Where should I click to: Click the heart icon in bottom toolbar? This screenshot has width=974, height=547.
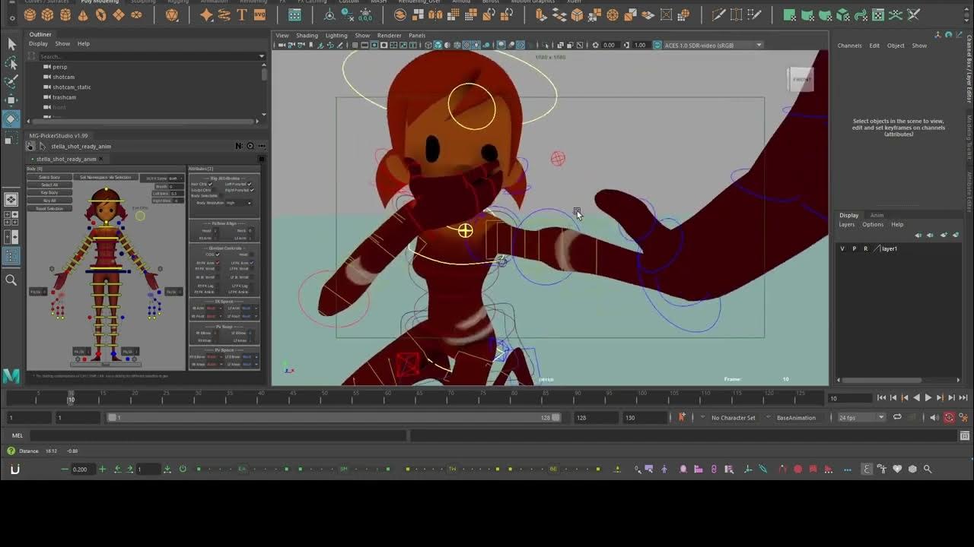coord(897,469)
